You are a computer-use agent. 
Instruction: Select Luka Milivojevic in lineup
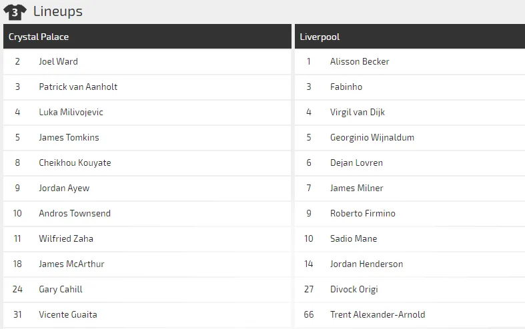tap(71, 112)
